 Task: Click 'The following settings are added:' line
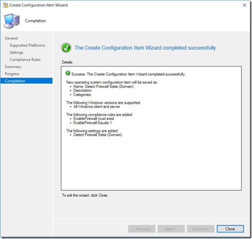point(92,131)
